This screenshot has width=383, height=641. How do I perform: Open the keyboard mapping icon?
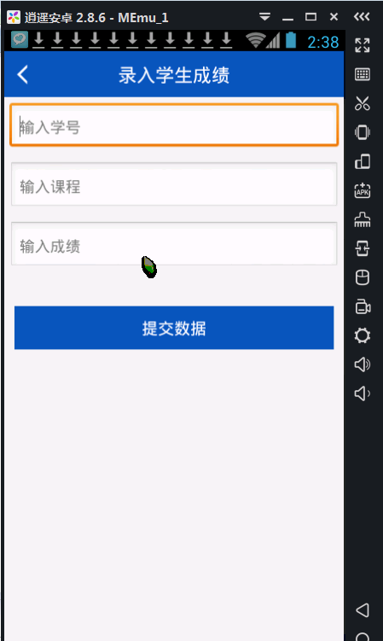click(363, 74)
